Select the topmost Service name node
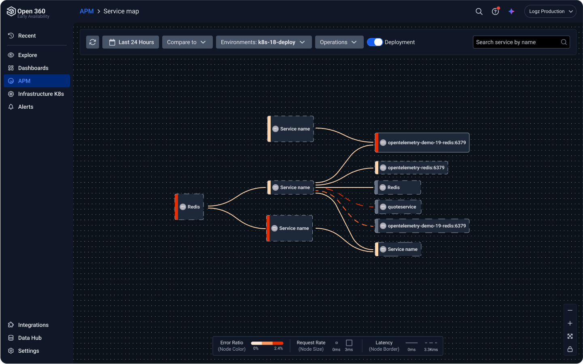583x364 pixels. pos(290,129)
